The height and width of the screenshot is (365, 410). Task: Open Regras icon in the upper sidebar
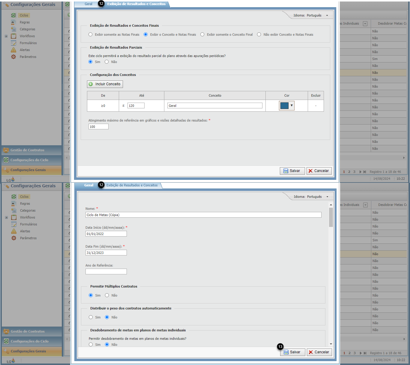(x=13, y=22)
